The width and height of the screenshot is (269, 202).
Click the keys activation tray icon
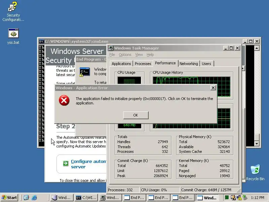tap(233, 198)
